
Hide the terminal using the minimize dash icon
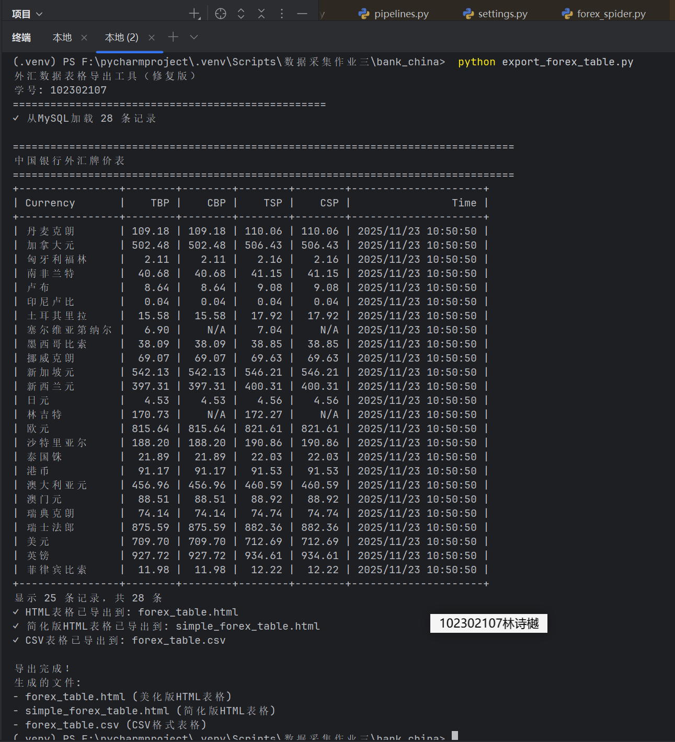coord(302,13)
